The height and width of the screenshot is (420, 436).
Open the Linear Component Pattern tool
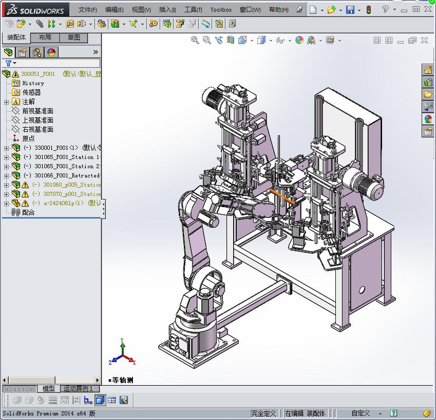click(51, 24)
